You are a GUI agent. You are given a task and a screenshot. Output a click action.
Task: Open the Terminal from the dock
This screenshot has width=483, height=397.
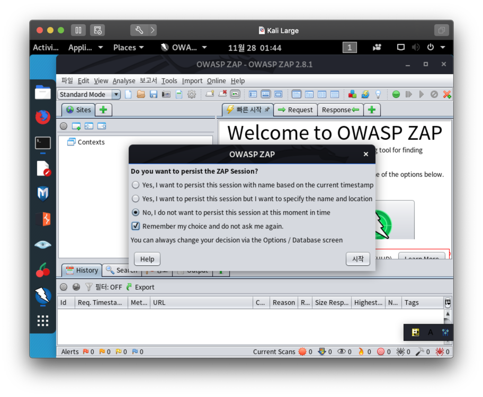43,143
